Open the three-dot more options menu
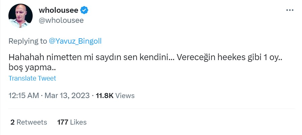The height and width of the screenshot is (135, 302). [290, 10]
